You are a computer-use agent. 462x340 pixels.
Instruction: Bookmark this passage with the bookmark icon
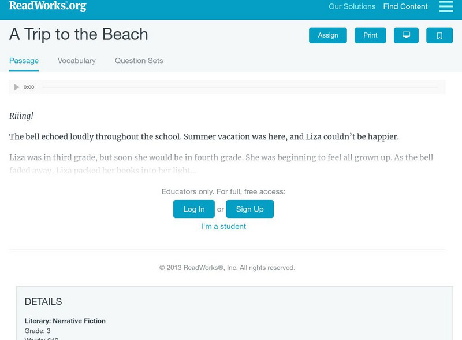[x=439, y=35]
